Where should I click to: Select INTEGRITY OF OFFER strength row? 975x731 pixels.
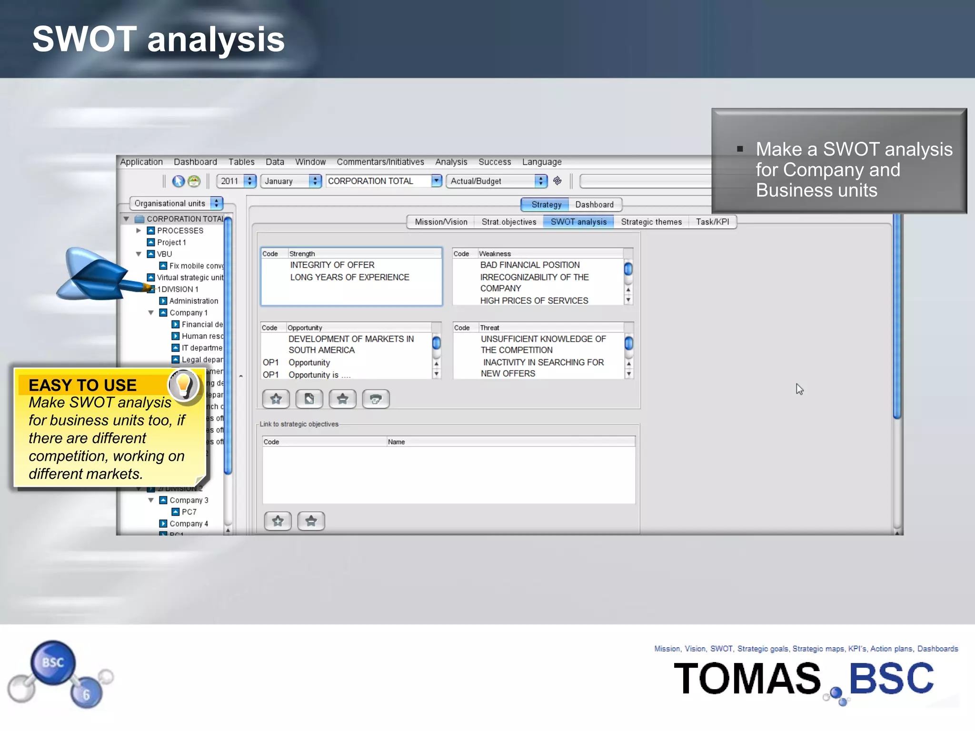(x=351, y=265)
